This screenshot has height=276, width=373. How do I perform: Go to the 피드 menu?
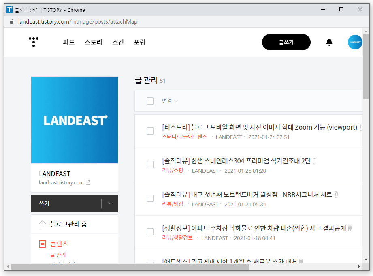click(69, 42)
